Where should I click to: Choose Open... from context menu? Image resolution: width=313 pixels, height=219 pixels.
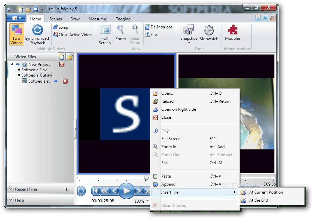[x=195, y=93]
